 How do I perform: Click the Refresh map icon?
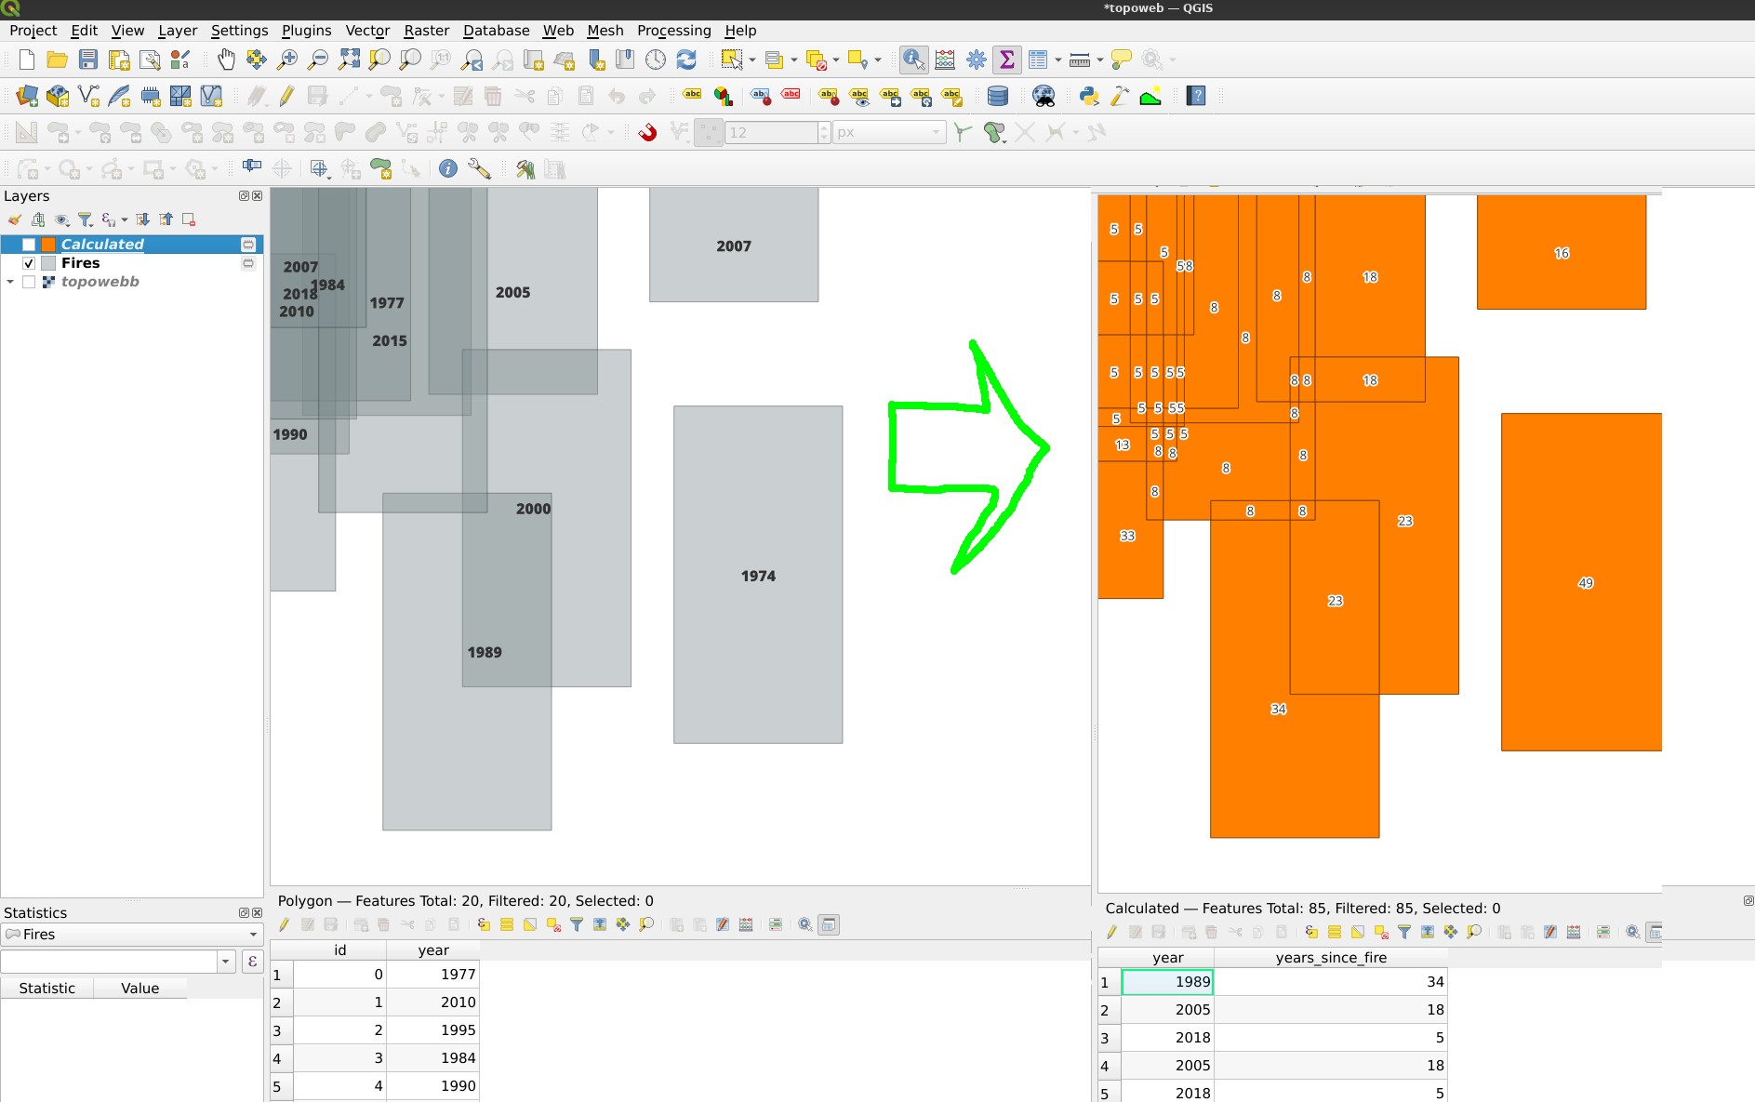[686, 60]
